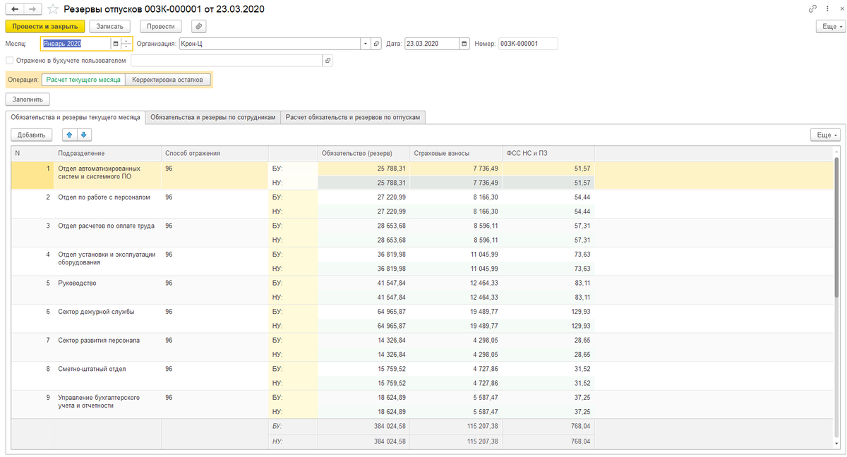847x457 pixels.
Task: Open the paperclip attachments button
Action: click(x=198, y=26)
